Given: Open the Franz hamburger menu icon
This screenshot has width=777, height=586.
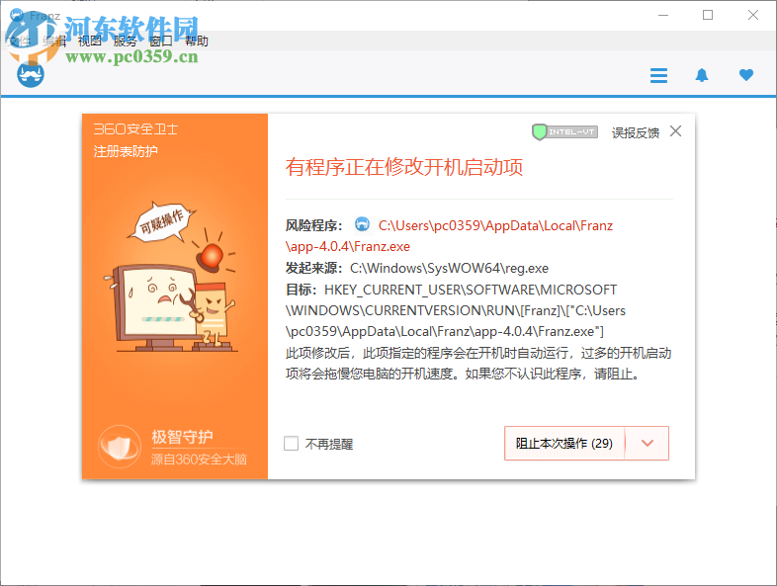Looking at the screenshot, I should (x=658, y=75).
